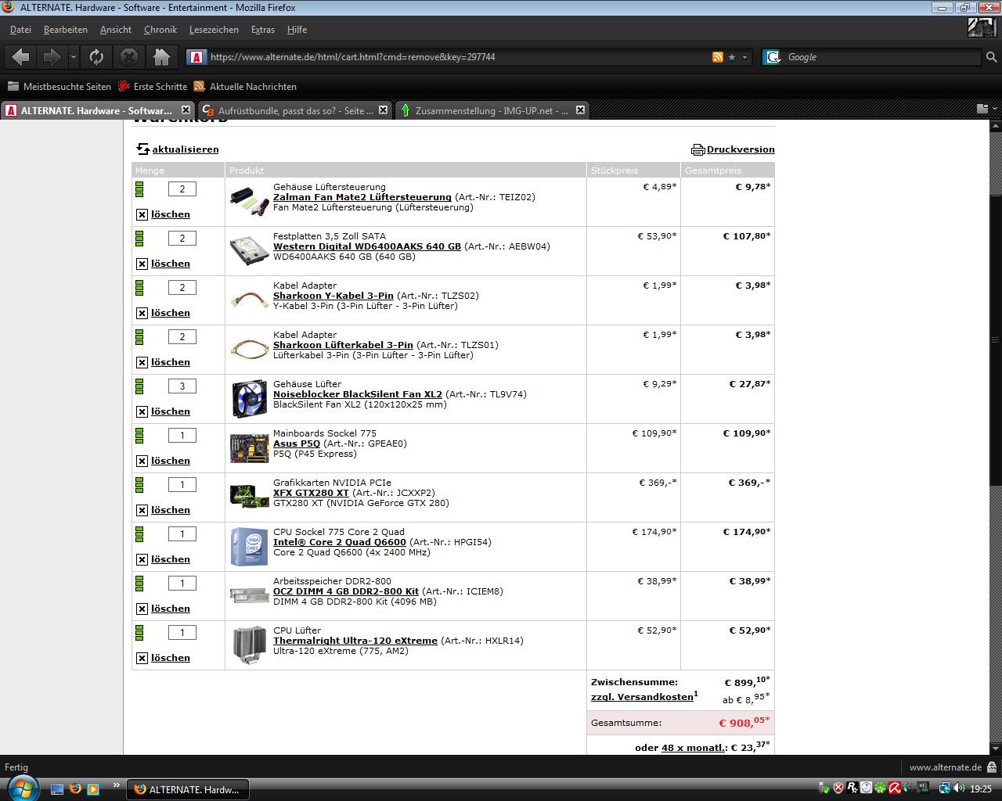The image size is (1002, 801).
Task: Open media player quick launch icon
Action: coord(93,788)
